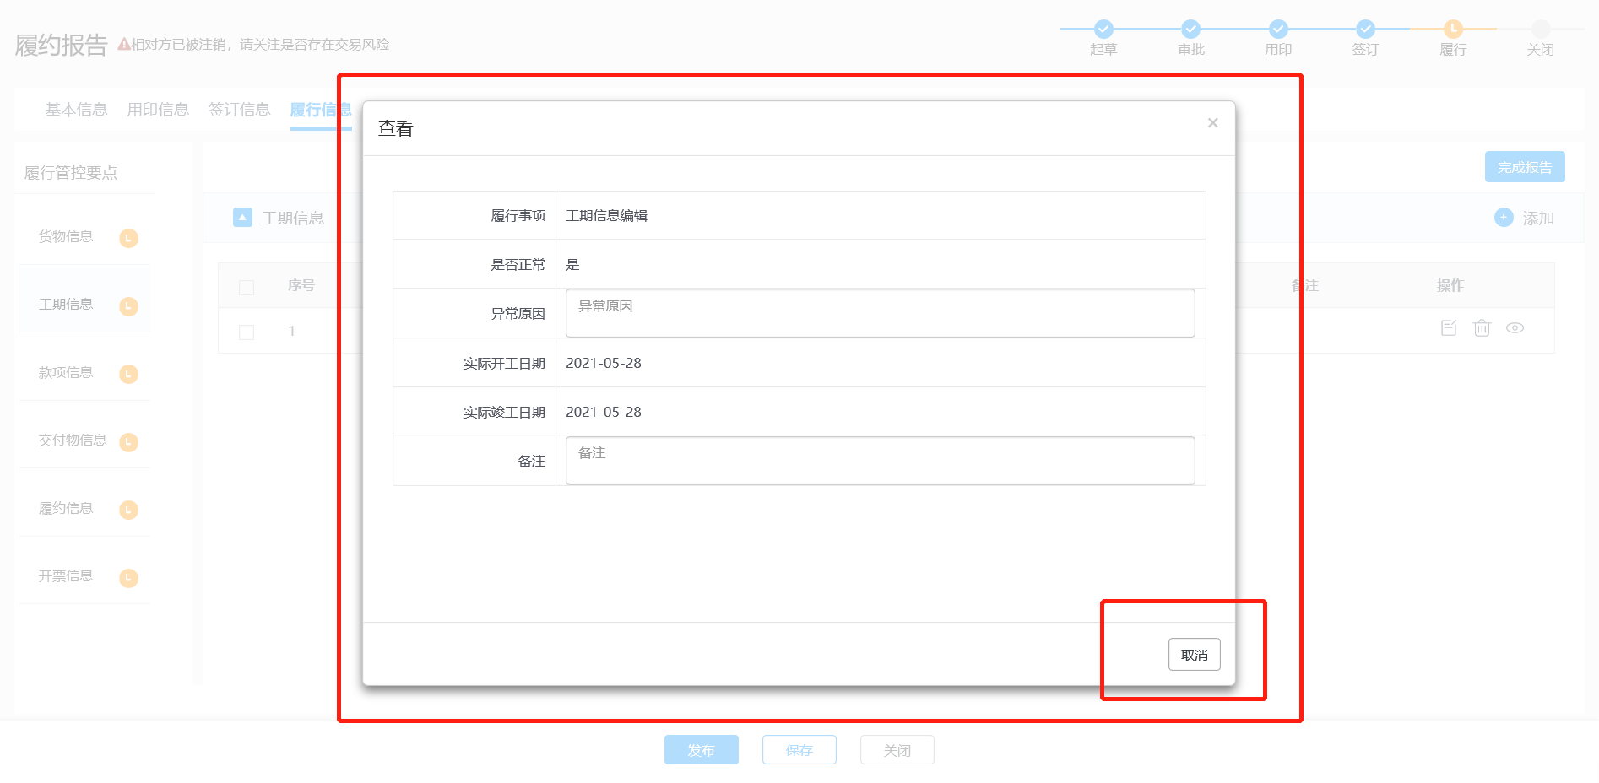Click the edit icon in row operations
1599x783 pixels.
click(x=1449, y=328)
